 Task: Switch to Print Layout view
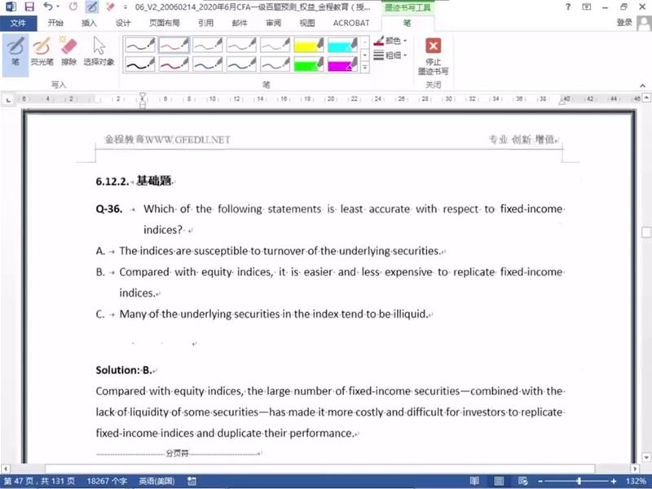tap(499, 482)
